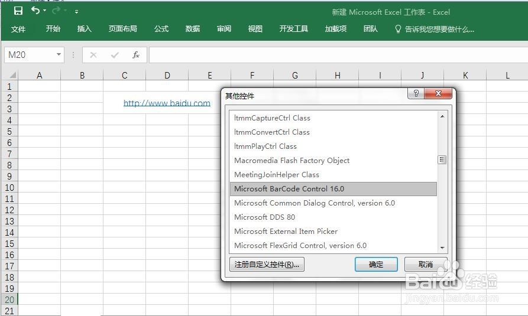This screenshot has width=528, height=316.
Task: Select ltmmPlayCtrl Class entry
Action: (x=333, y=146)
